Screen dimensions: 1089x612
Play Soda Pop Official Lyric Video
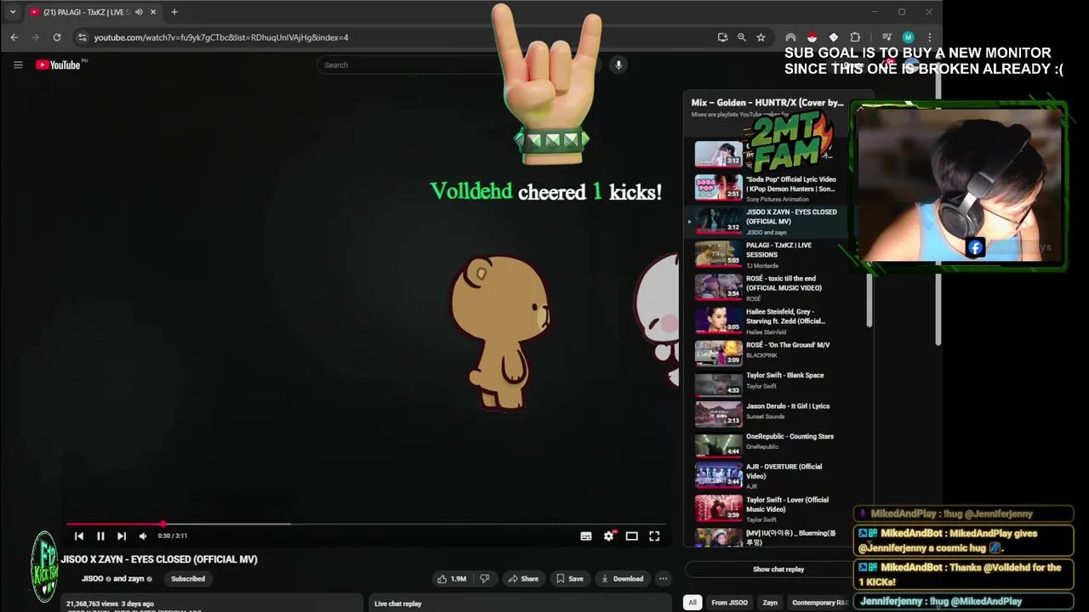click(766, 188)
